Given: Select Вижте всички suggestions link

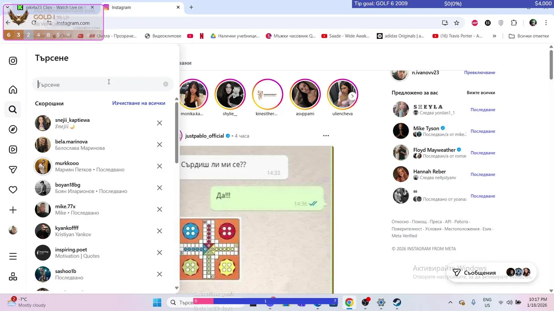Looking at the screenshot, I should [x=481, y=93].
